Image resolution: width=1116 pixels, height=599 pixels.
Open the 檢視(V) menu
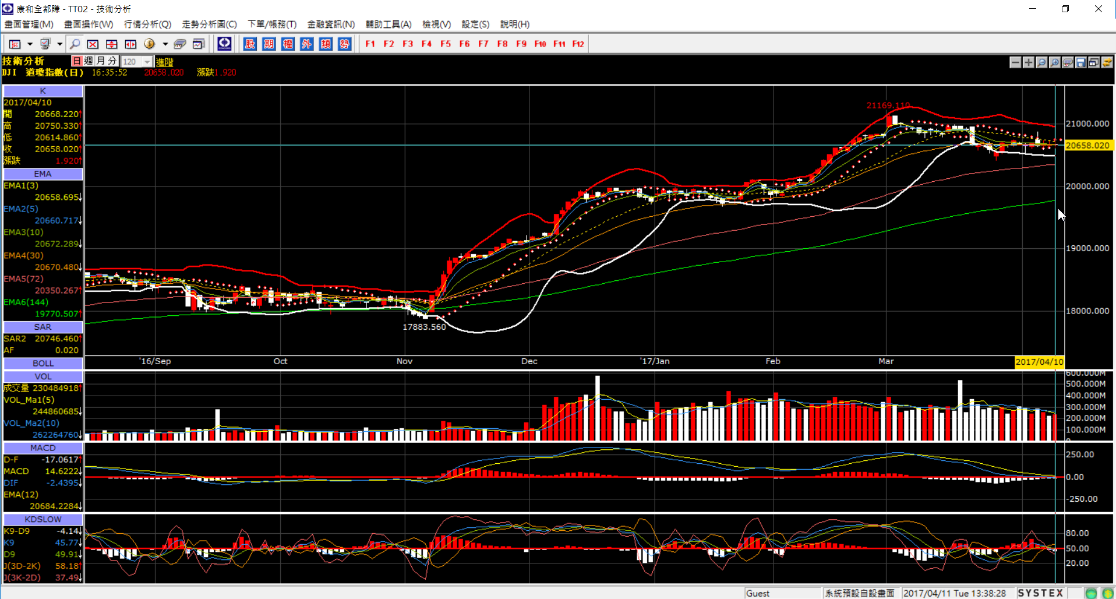coord(437,24)
